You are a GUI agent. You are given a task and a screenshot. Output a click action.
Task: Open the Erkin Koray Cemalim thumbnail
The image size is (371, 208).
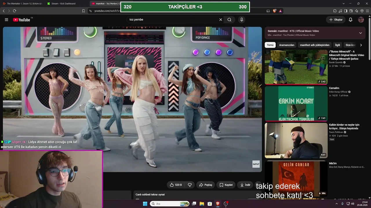tap(296, 104)
